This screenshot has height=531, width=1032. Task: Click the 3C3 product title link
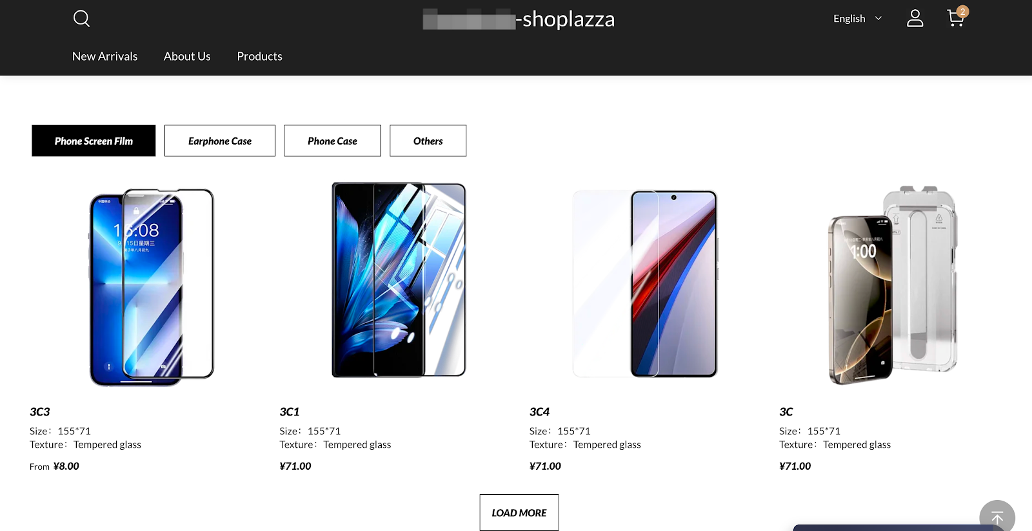[40, 412]
